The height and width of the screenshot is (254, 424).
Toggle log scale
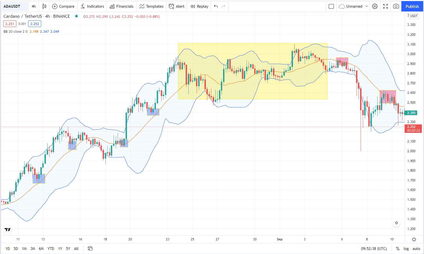406,249
